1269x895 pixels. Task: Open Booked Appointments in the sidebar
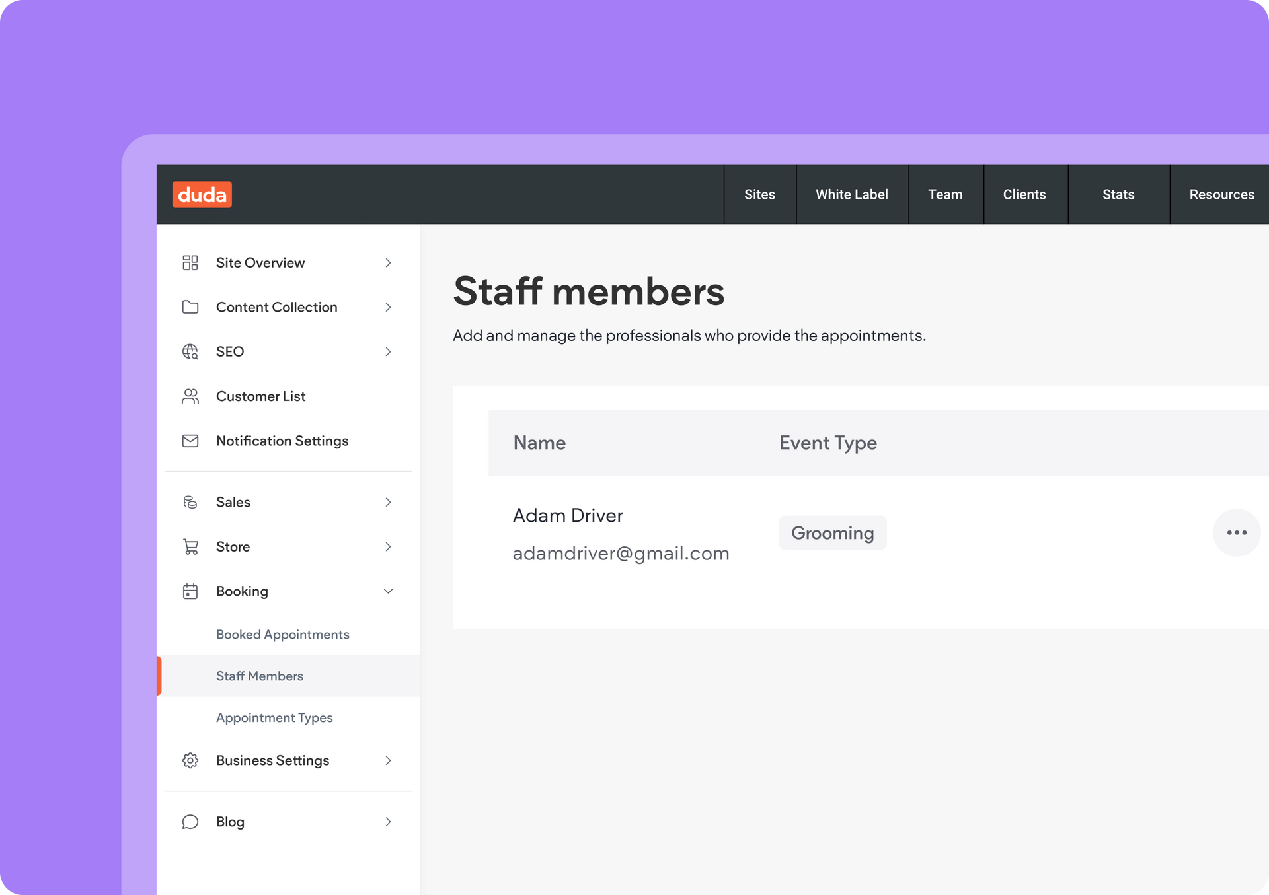click(282, 635)
